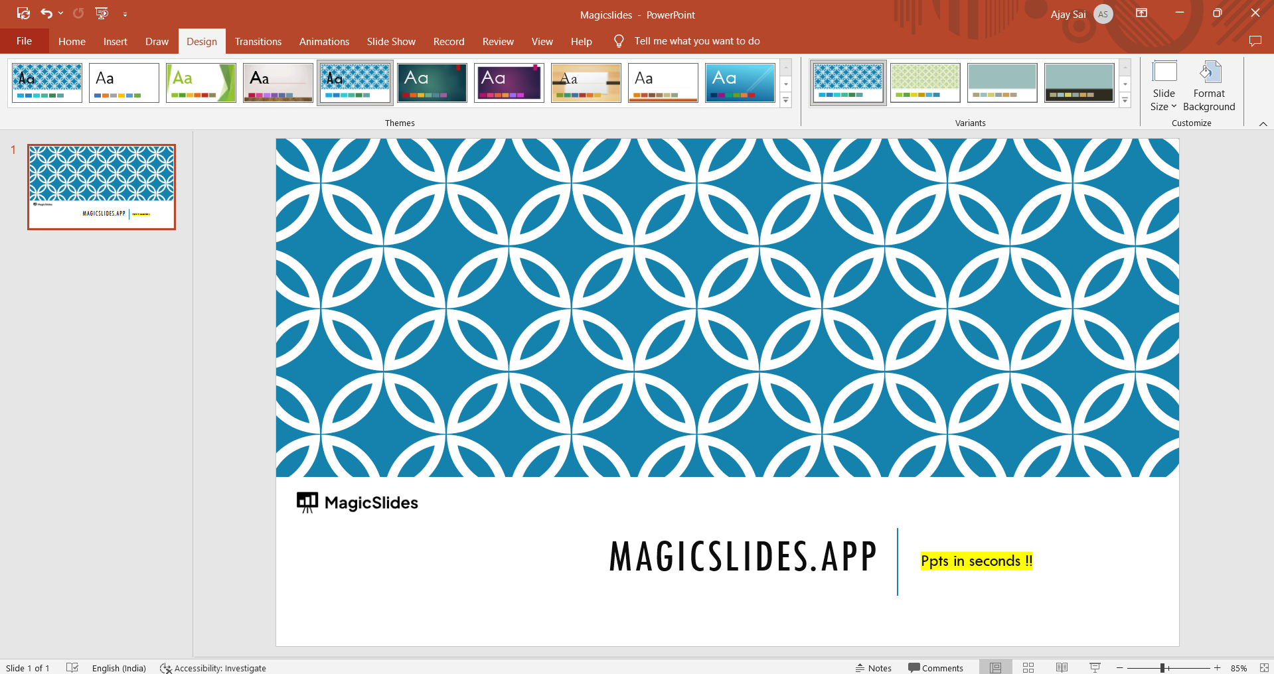Click English (India) language indicator
Viewport: 1274px width, 674px height.
(x=119, y=668)
